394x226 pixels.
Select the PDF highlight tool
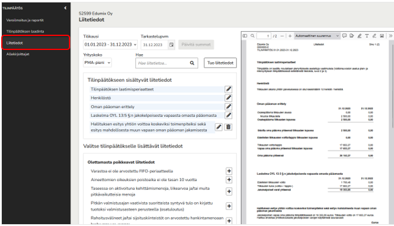pyautogui.click(x=360, y=36)
